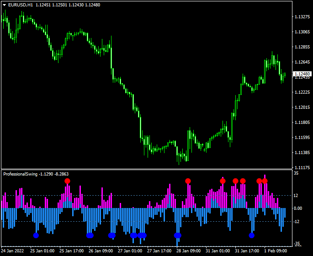Click the 1.11175 price axis label

tap(302, 167)
